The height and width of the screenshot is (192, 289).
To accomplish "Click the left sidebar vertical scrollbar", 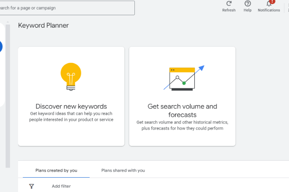I will (8, 96).
